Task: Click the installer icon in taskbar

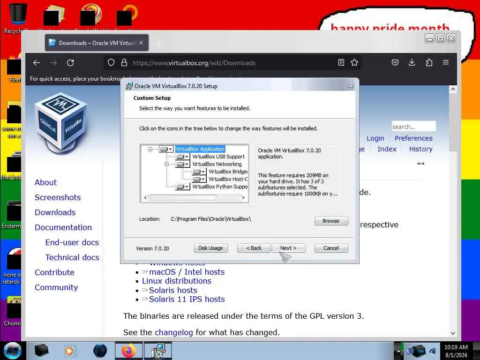Action: pos(158,351)
